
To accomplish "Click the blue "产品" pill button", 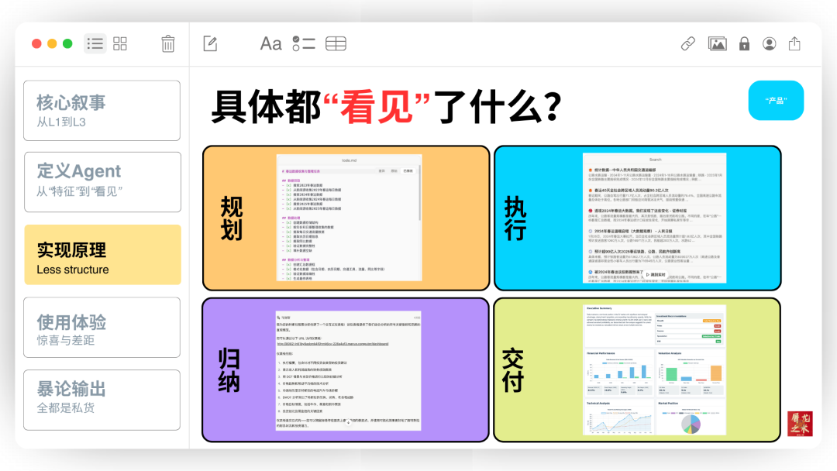I will 776,101.
